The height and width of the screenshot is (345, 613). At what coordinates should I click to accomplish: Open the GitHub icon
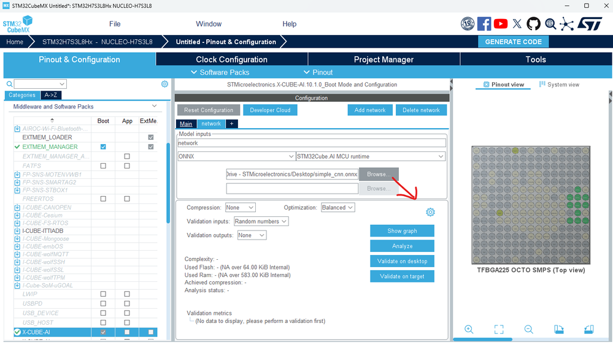tap(533, 24)
